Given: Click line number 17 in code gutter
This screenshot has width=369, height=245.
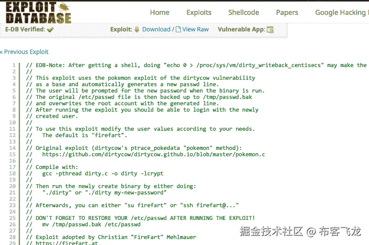Looking at the screenshot, I should coord(12,167).
